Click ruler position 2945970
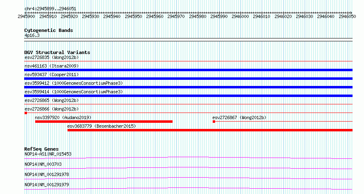This screenshot has height=194, width=364. 176,16
